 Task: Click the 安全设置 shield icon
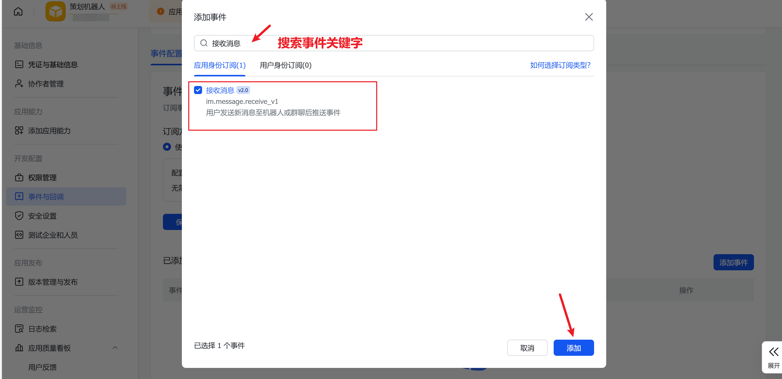point(19,216)
